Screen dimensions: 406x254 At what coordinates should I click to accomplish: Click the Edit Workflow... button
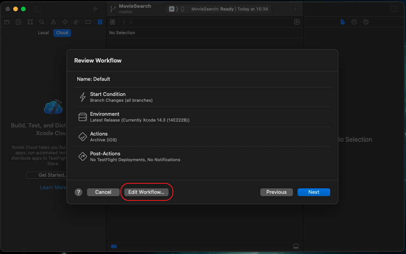tap(146, 192)
